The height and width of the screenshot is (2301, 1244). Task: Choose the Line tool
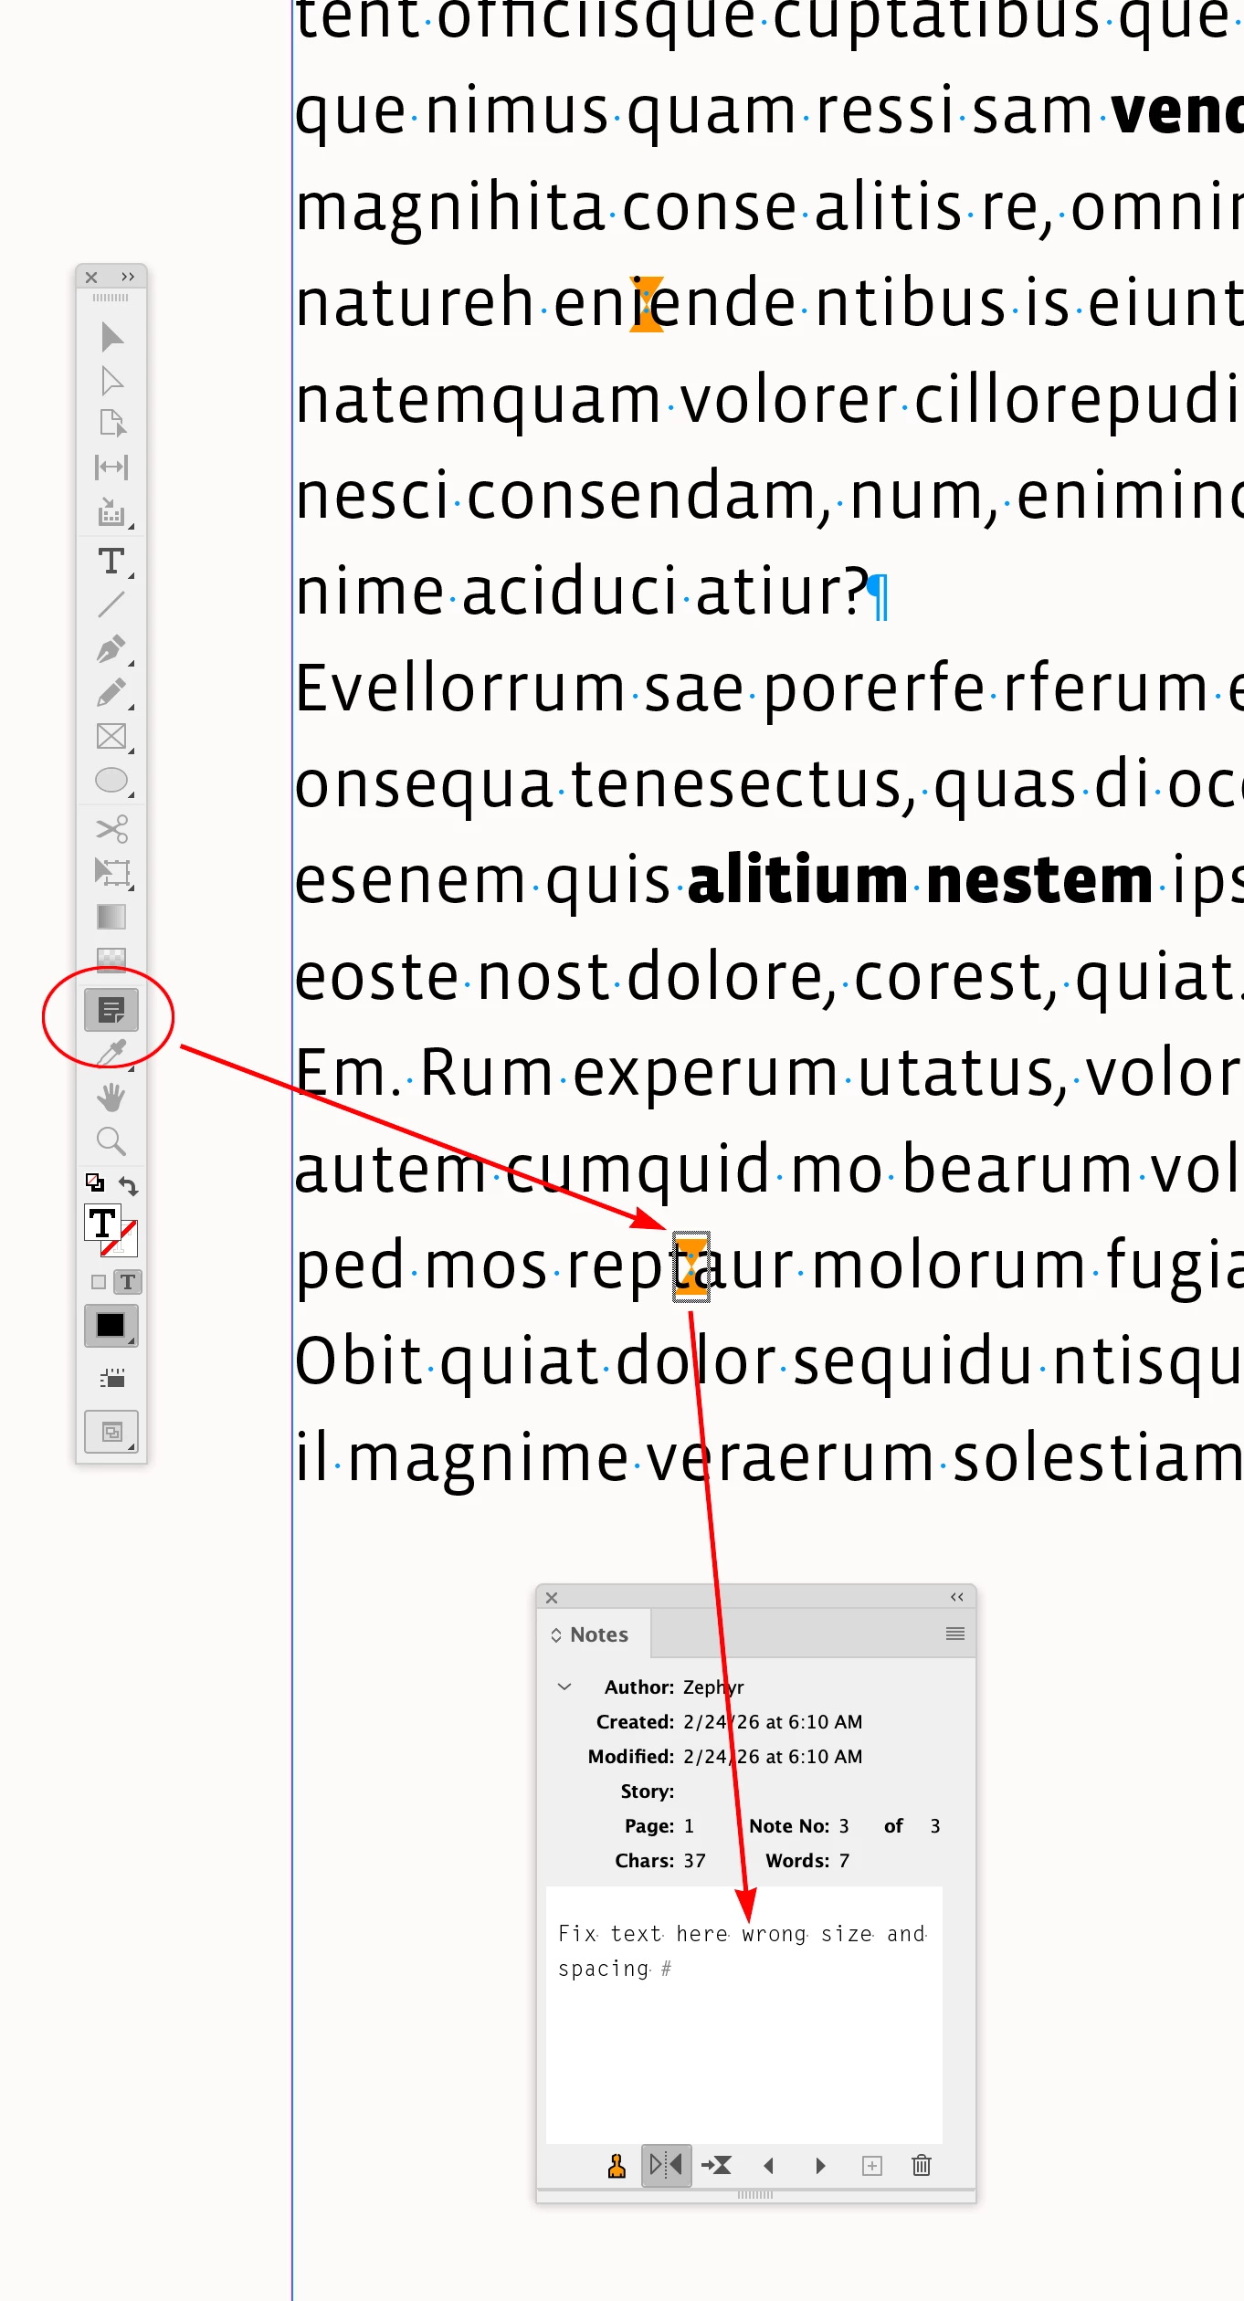[x=111, y=604]
